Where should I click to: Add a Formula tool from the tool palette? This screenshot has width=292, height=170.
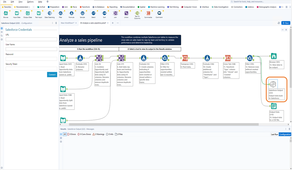click(71, 13)
